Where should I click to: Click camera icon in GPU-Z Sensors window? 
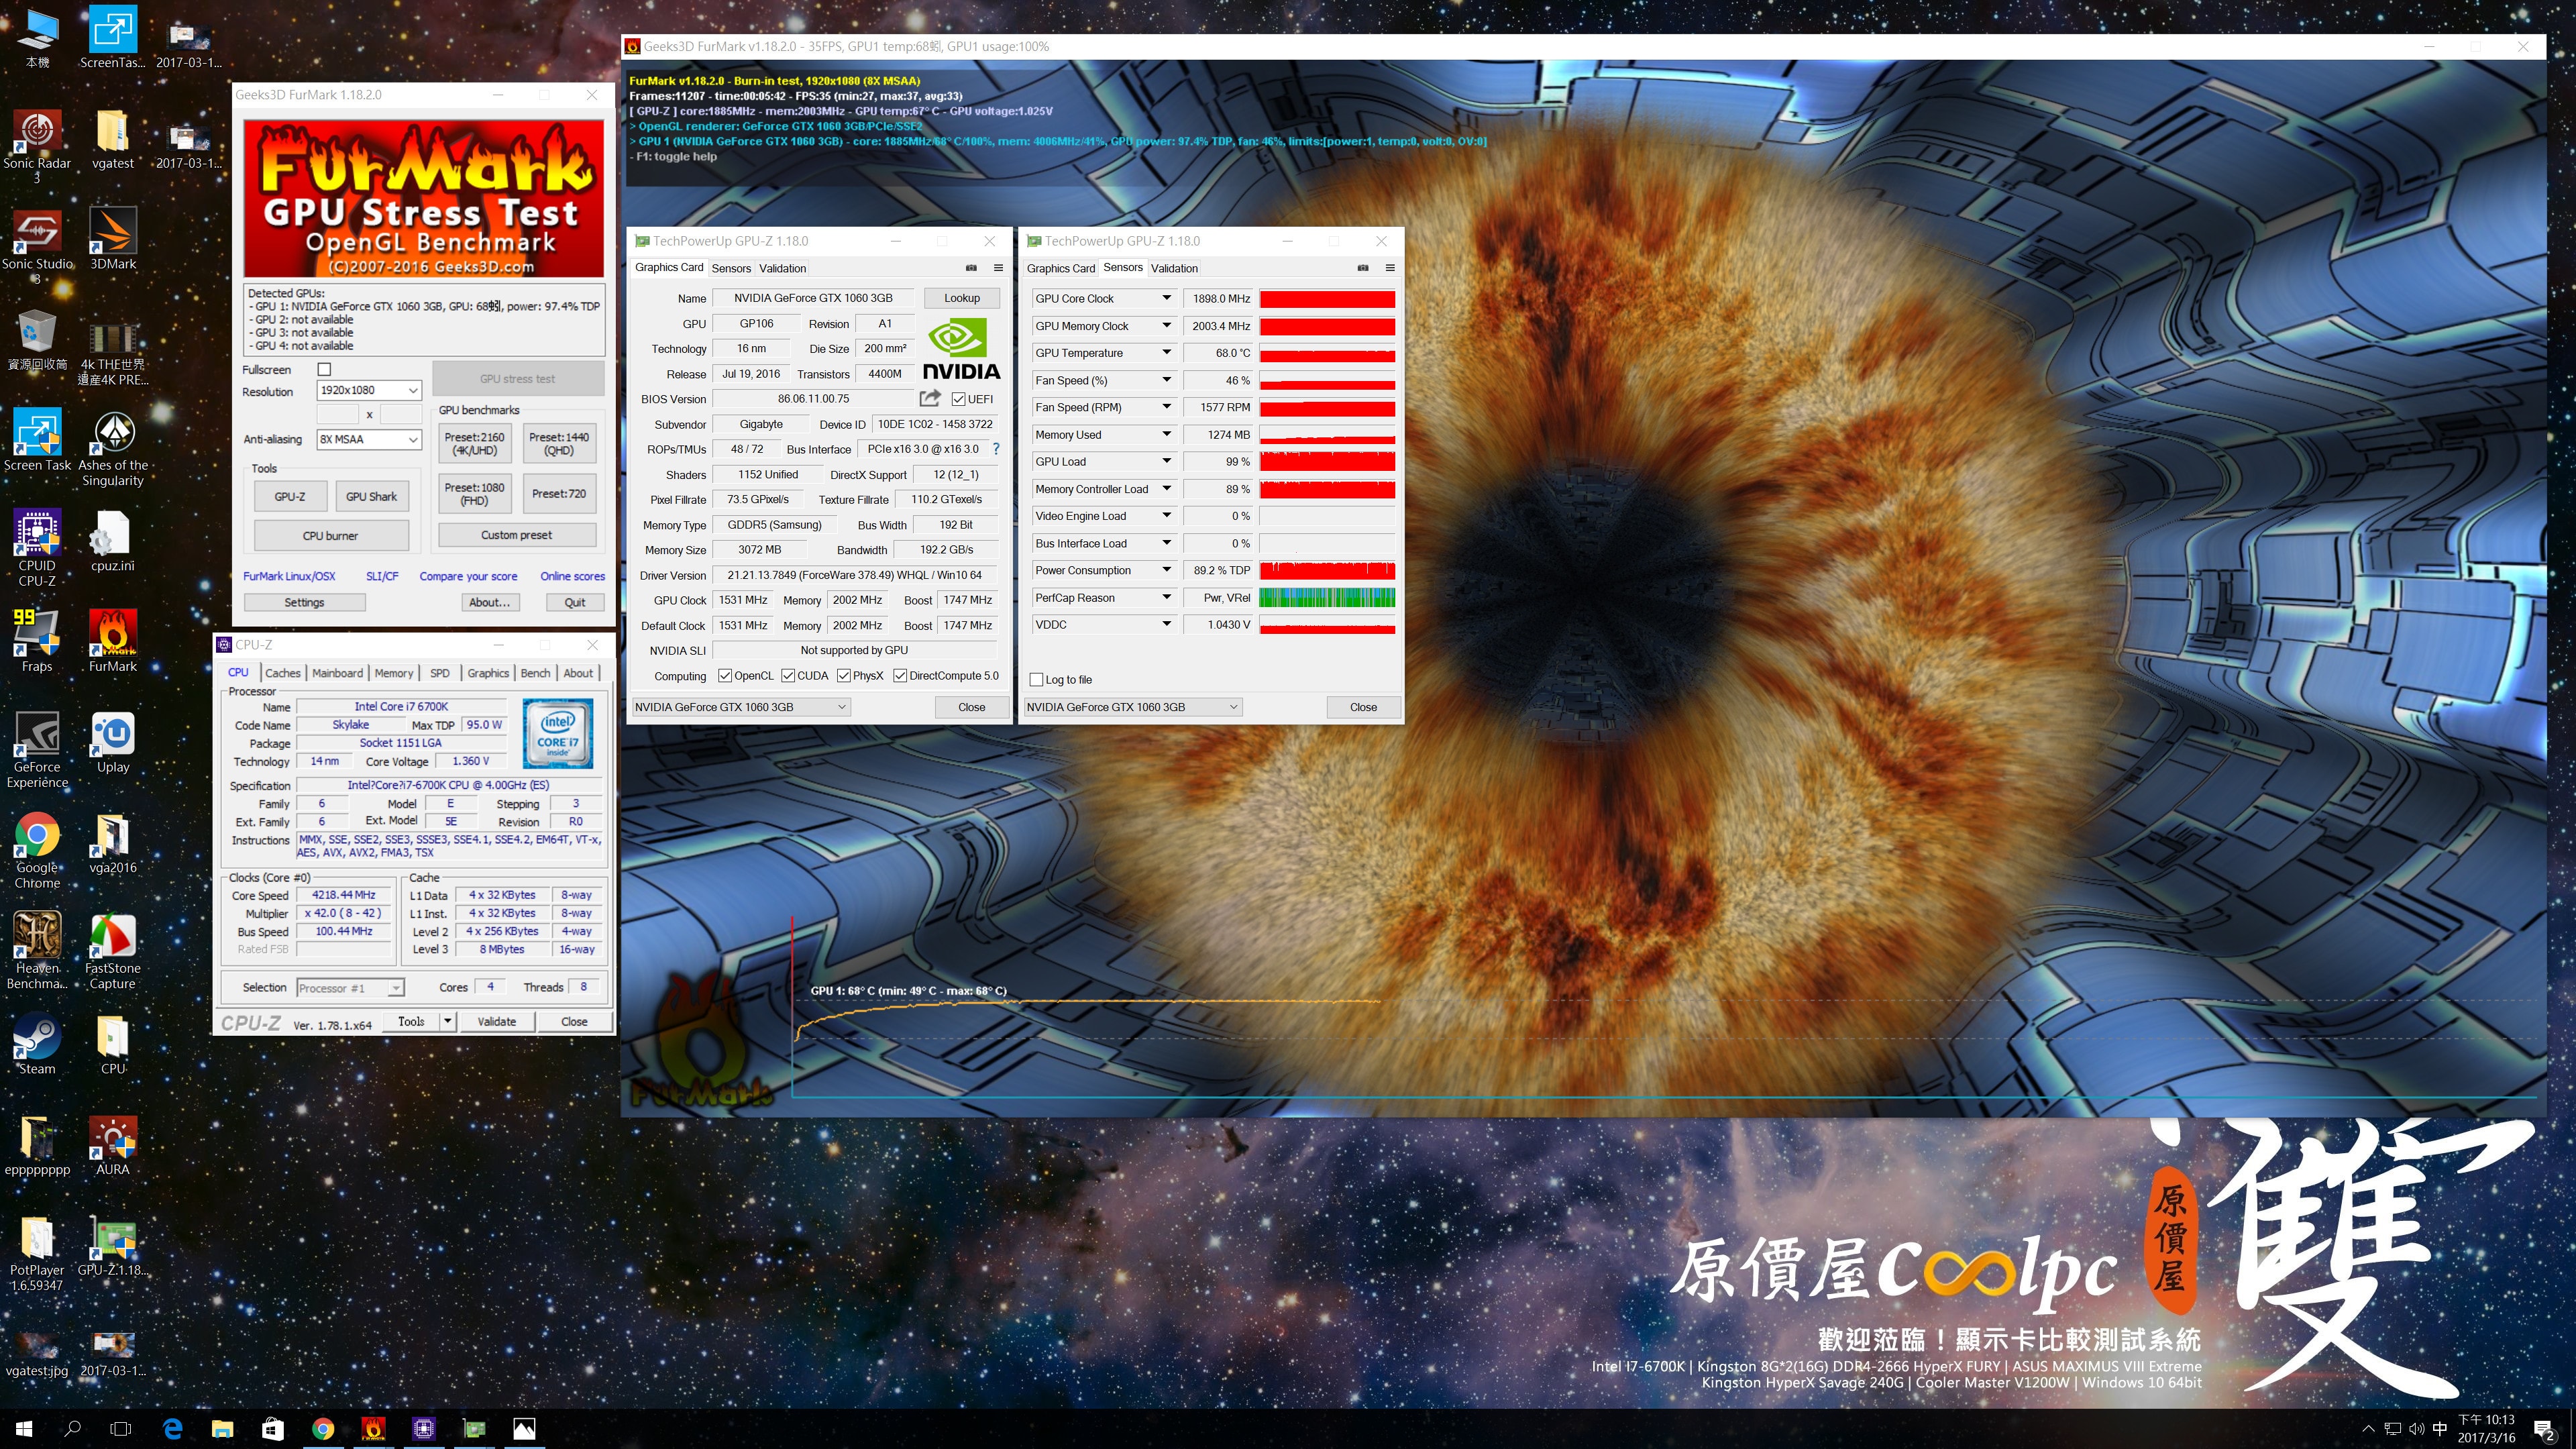point(1363,268)
